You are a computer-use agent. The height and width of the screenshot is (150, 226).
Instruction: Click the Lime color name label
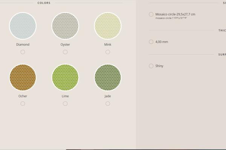tap(65, 96)
